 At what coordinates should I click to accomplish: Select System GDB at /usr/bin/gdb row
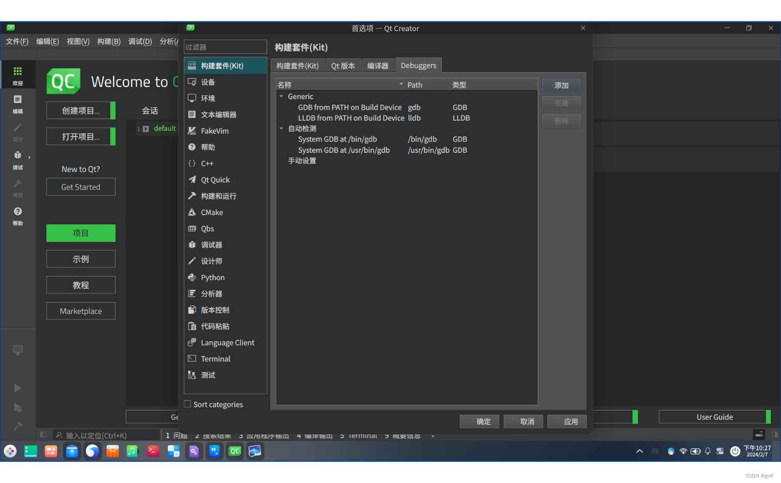406,150
